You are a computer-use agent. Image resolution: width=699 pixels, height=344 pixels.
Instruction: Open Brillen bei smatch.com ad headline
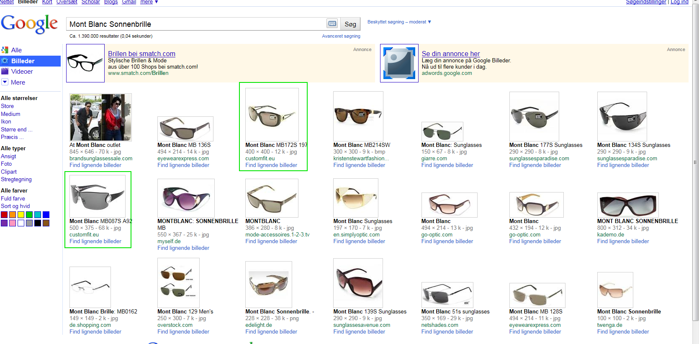coord(141,54)
